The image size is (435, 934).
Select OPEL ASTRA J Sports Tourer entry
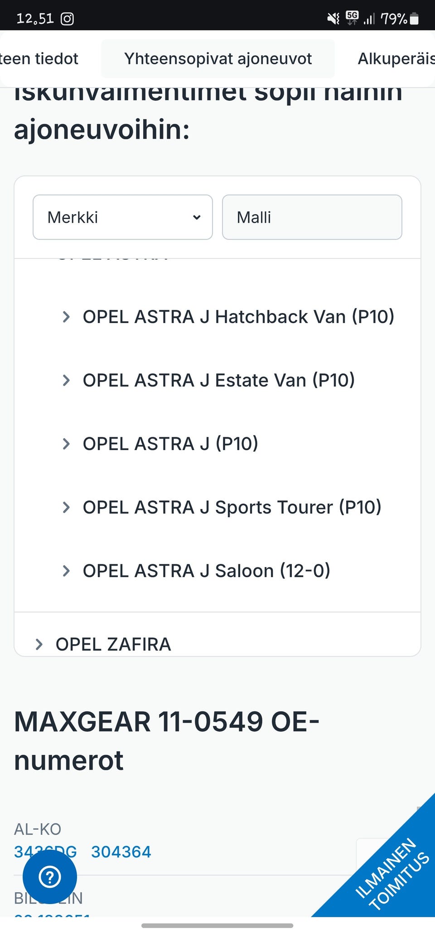click(232, 507)
